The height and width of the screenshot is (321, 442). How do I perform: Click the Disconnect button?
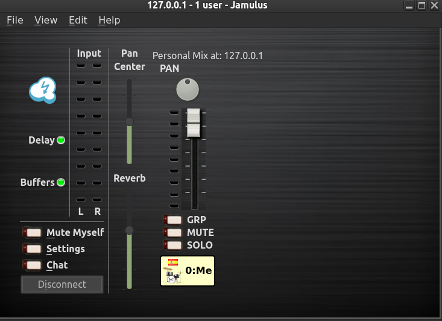62,284
